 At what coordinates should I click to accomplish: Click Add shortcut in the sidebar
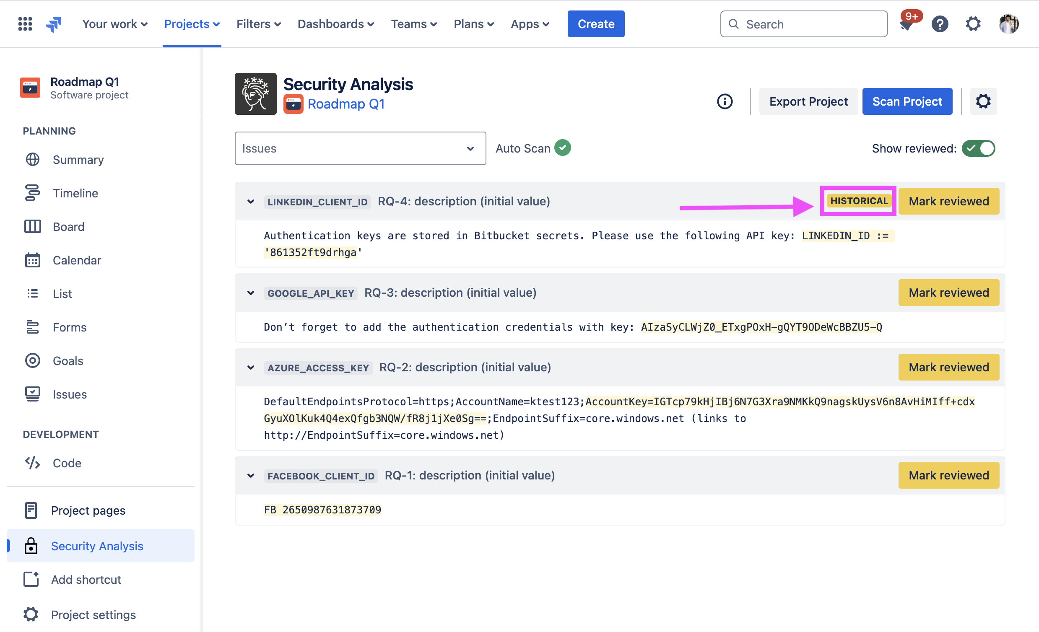point(100,580)
